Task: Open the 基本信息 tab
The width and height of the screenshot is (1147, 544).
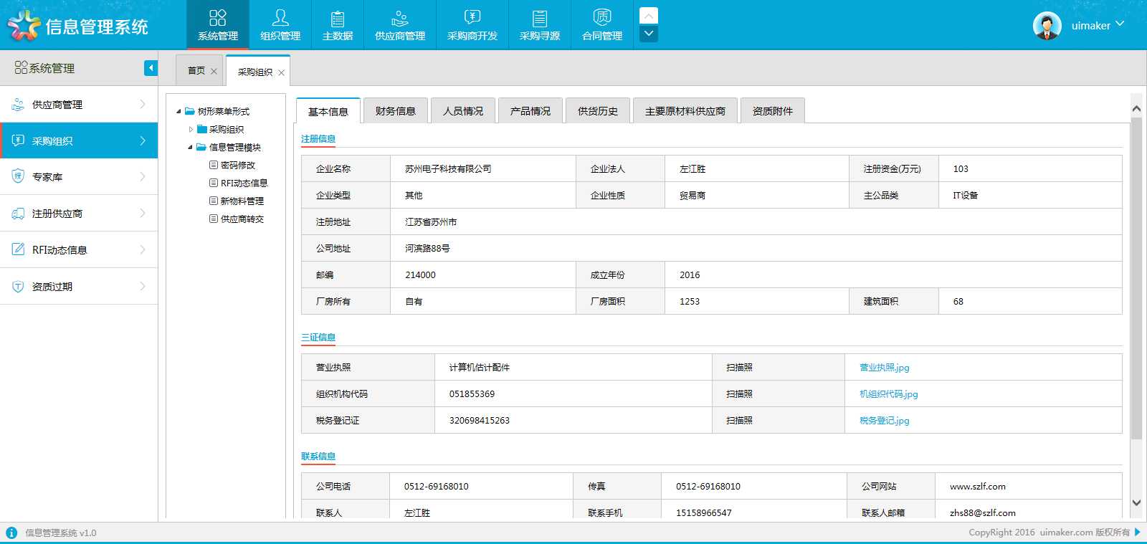Action: (328, 111)
